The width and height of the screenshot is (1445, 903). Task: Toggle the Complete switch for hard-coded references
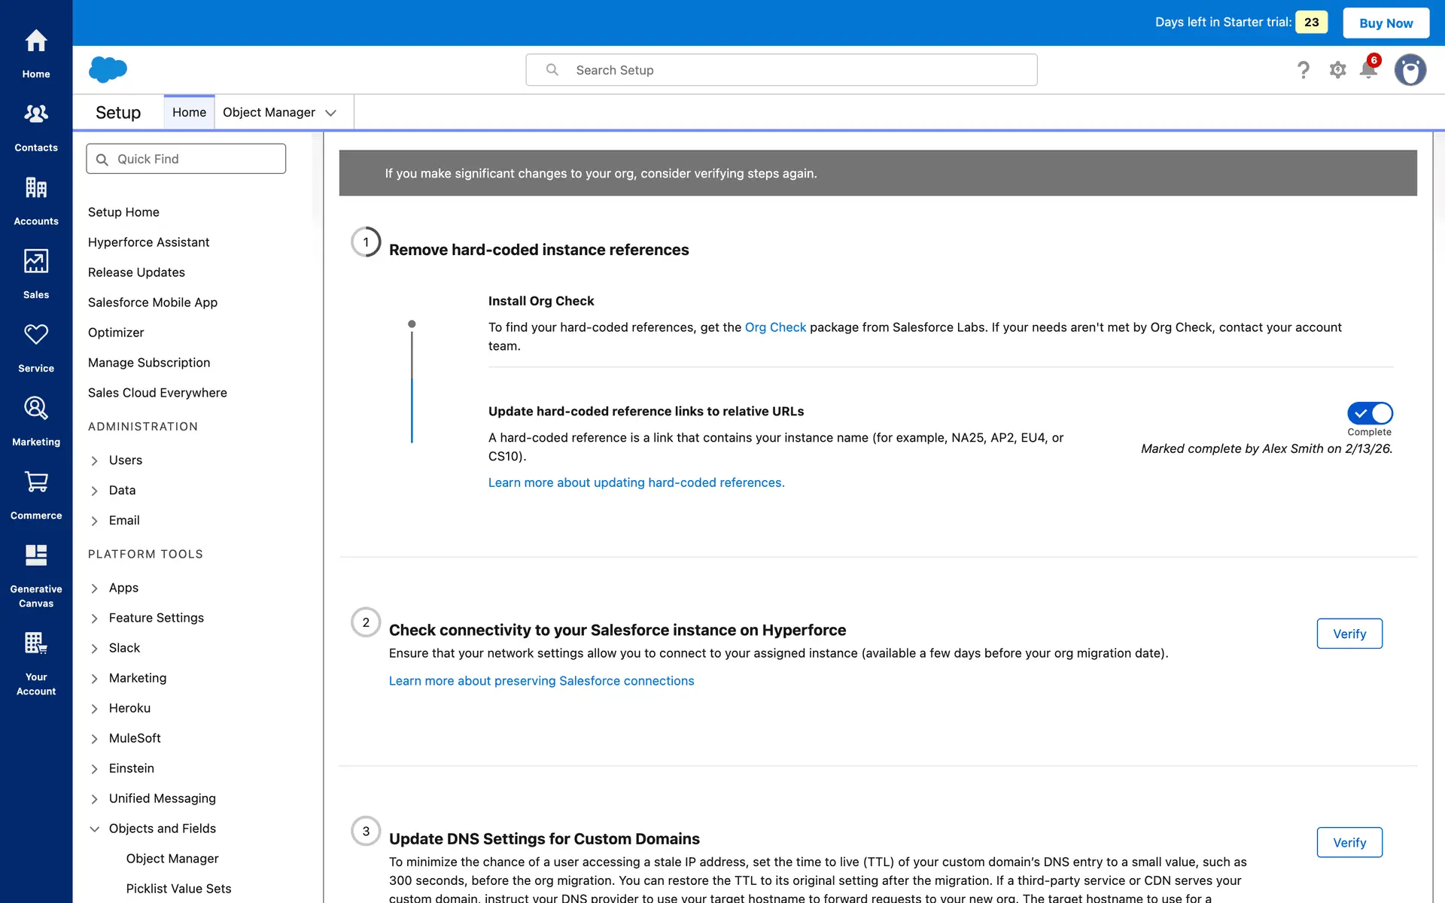pos(1370,413)
